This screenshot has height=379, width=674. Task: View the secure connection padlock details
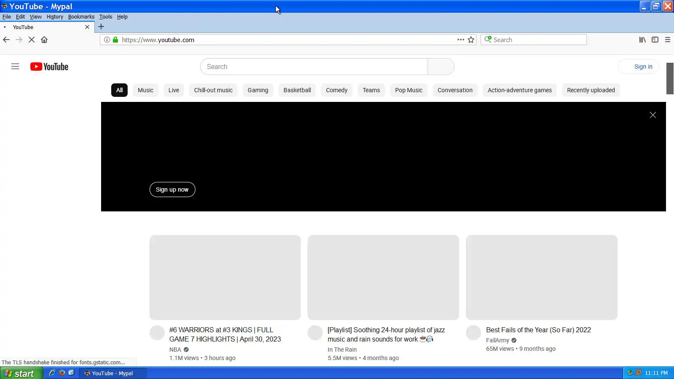(115, 40)
